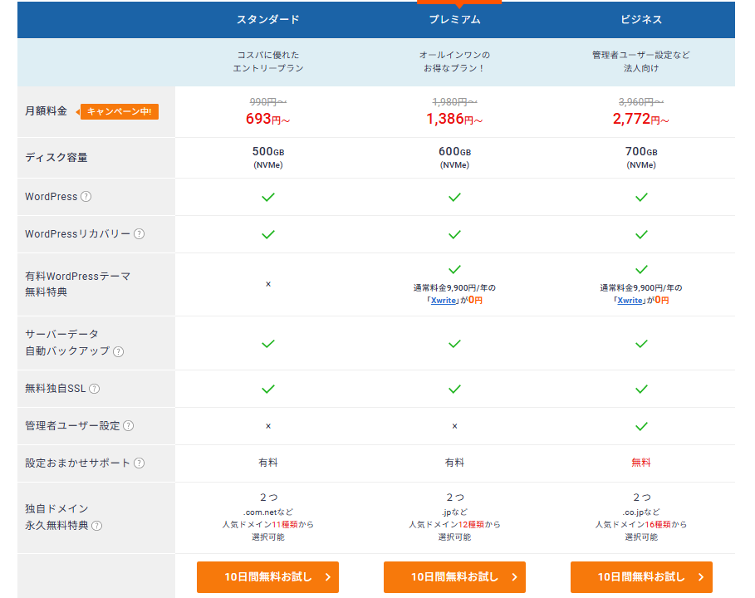The height and width of the screenshot is (598, 755).
Task: Click ビジネス checkmark for 管理者ユーザー設定
Action: click(641, 426)
